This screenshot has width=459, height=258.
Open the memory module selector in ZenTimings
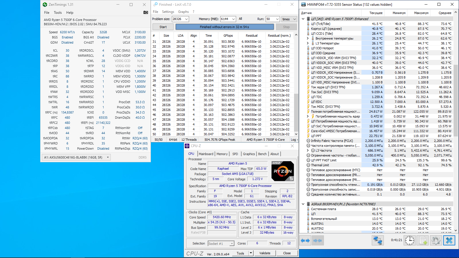coord(76,157)
